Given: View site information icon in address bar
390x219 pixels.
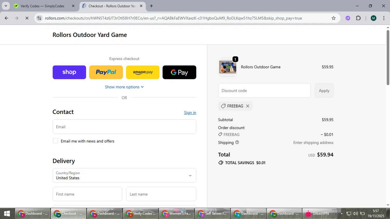Looking at the screenshot, I should click(x=39, y=18).
